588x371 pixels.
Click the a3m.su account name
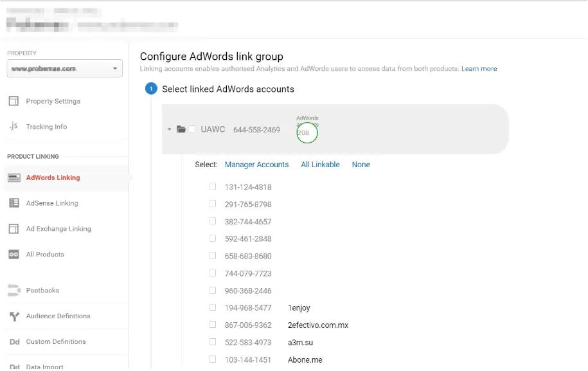click(x=300, y=343)
